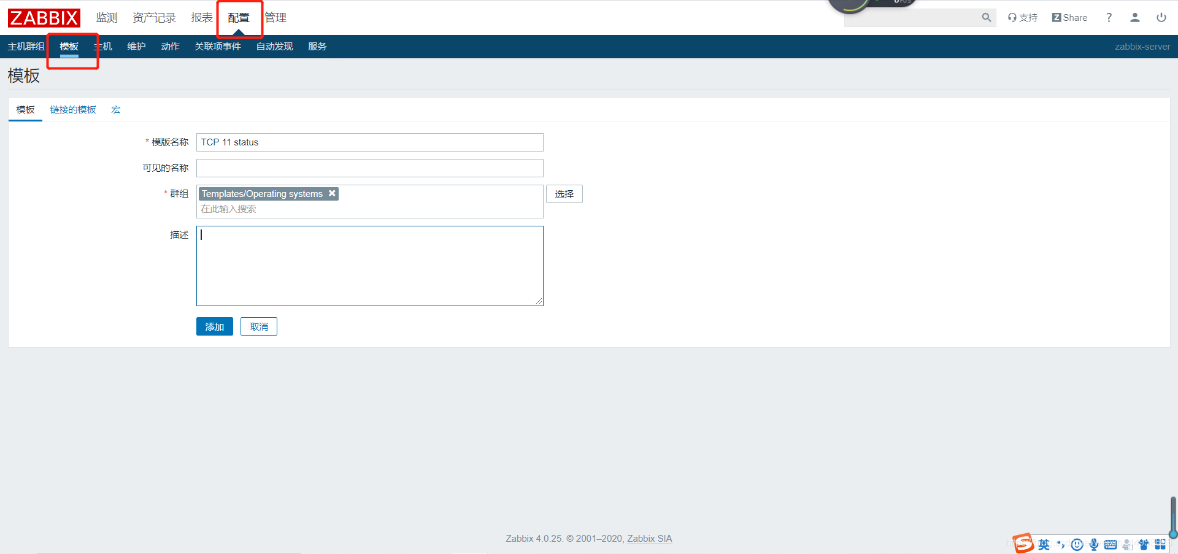Open the help question mark icon

[1109, 18]
